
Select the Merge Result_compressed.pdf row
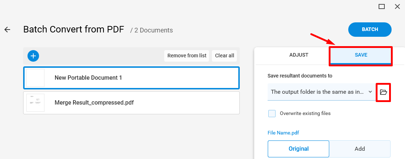(132, 102)
